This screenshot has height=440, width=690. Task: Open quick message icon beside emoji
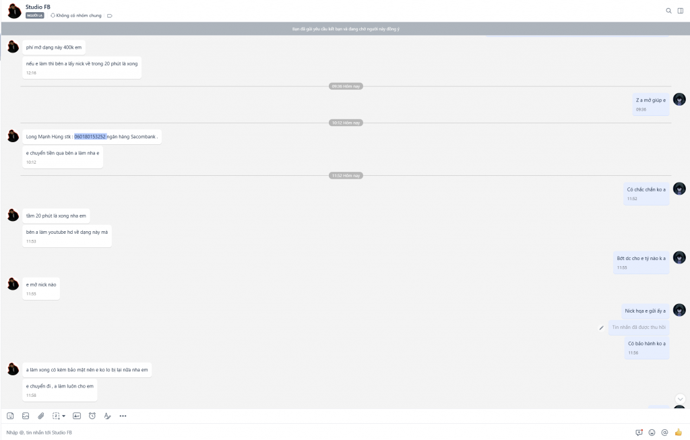tap(639, 433)
